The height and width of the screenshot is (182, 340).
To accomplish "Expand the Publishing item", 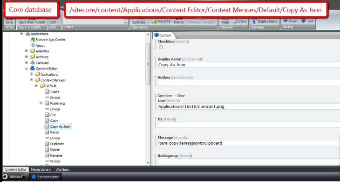I will [41, 103].
